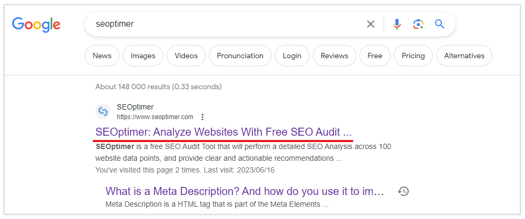Viewport: 525px width, 219px height.
Task: Click the Free filter chip
Action: coord(375,56)
